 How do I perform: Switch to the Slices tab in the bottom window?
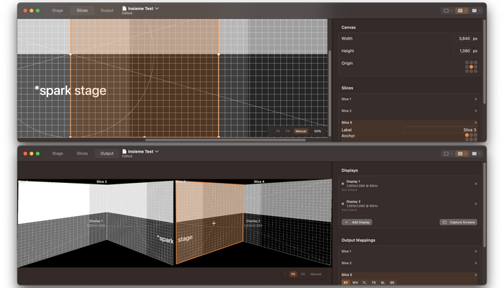tap(82, 153)
